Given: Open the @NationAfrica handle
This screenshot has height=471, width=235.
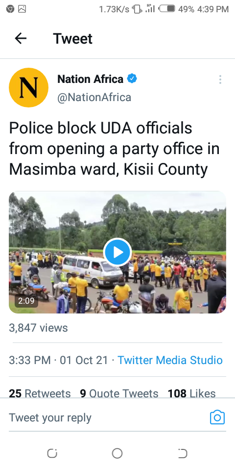Looking at the screenshot, I should pyautogui.click(x=94, y=97).
